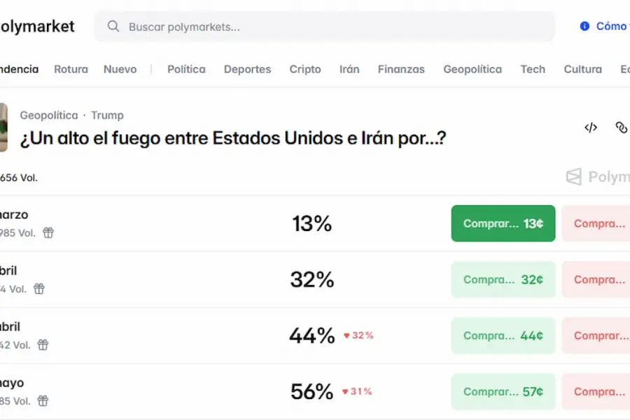Switch to the Irán category tab
Viewport: 630px width, 420px height.
coord(349,69)
